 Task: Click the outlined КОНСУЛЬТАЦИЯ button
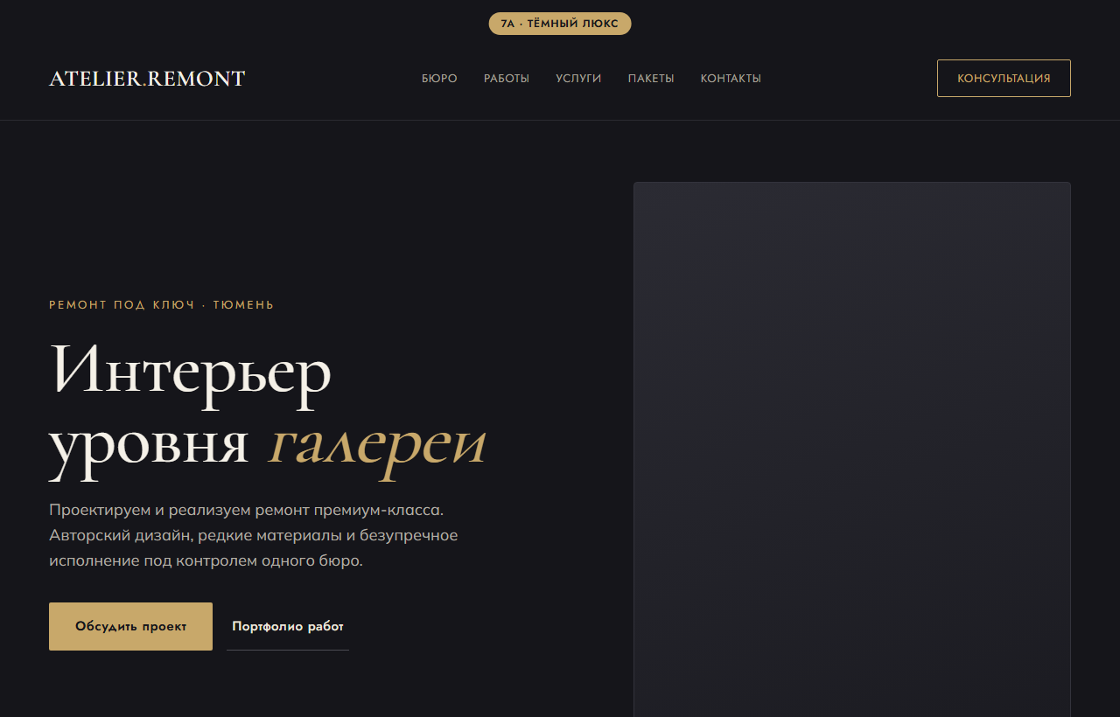(x=1004, y=78)
